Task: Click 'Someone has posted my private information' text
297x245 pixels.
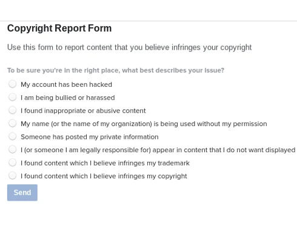Action: click(x=90, y=137)
